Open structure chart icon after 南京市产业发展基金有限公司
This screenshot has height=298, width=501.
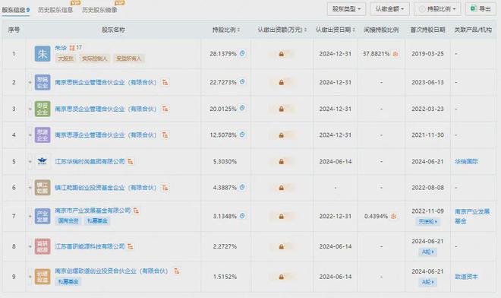tap(137, 211)
